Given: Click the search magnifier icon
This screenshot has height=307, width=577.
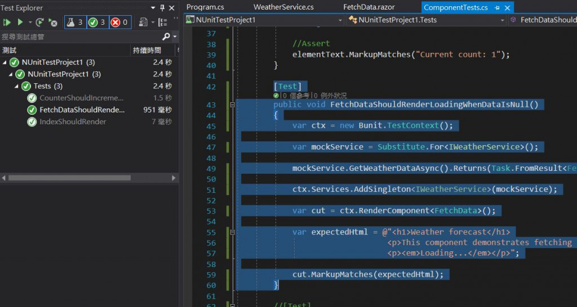Looking at the screenshot, I should (166, 37).
